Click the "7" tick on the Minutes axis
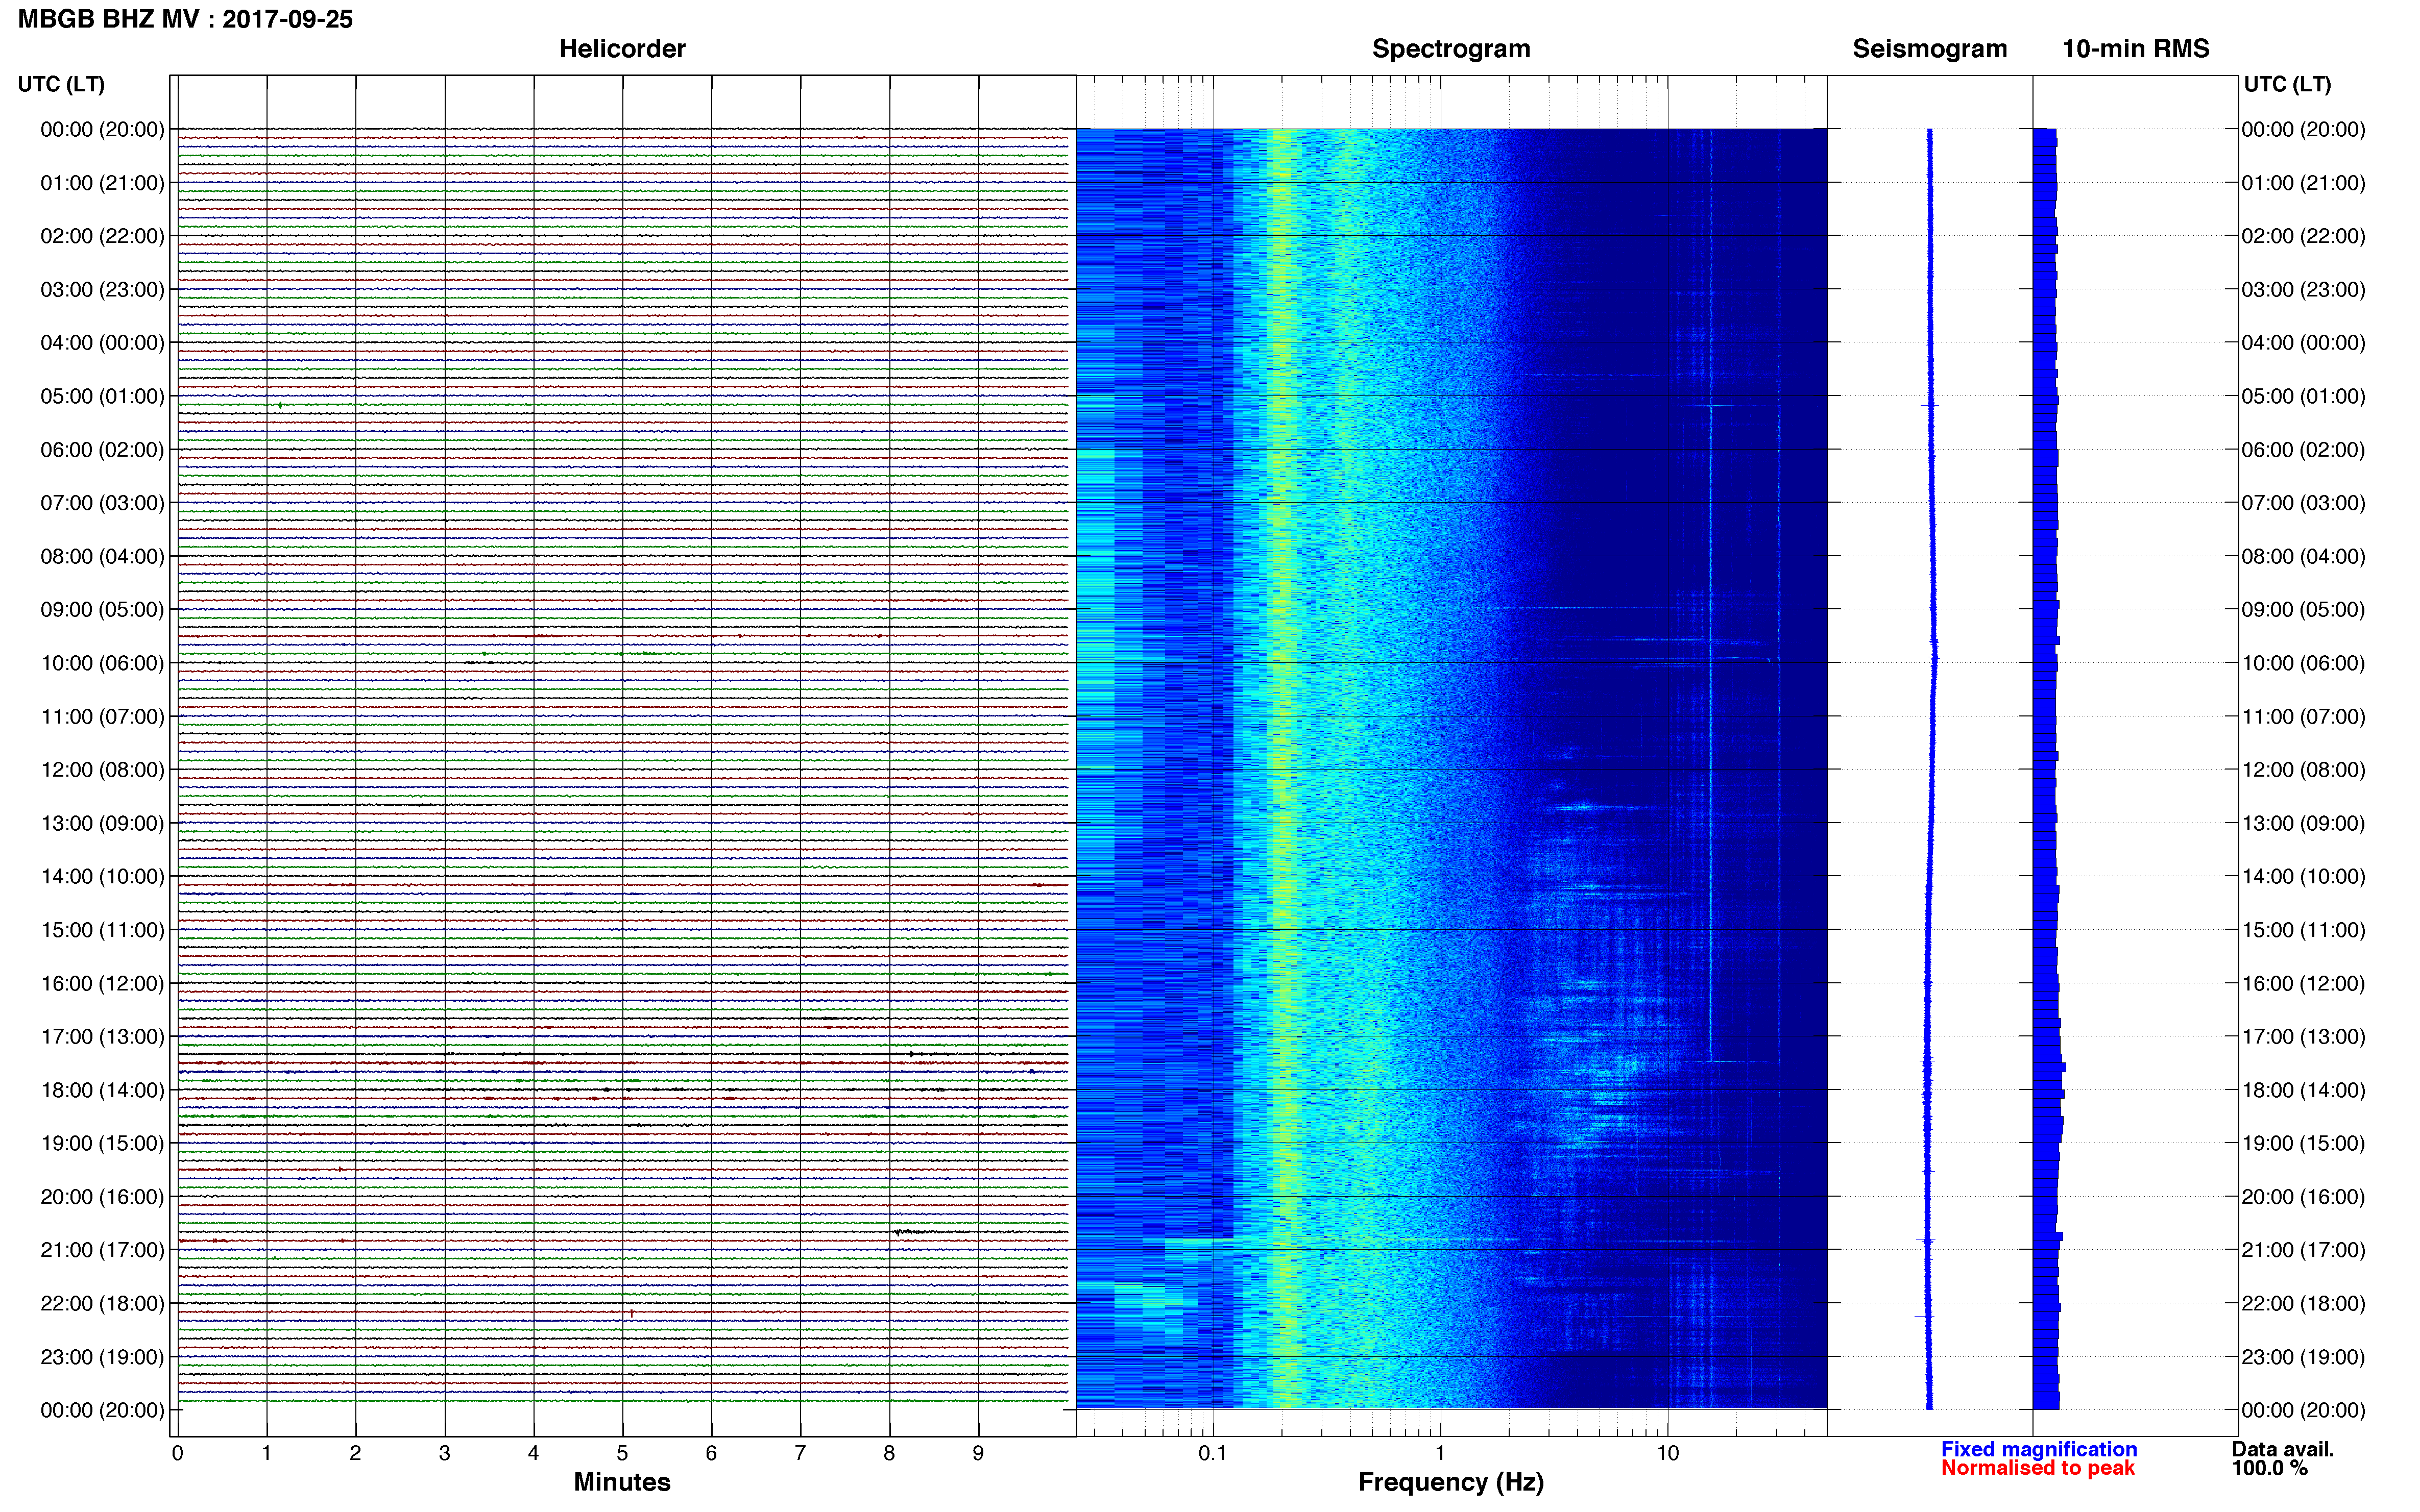 tap(801, 1454)
